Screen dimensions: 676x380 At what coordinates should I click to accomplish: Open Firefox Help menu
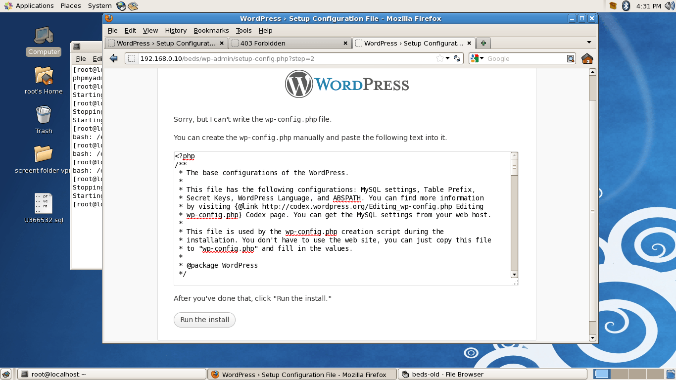[x=265, y=30]
